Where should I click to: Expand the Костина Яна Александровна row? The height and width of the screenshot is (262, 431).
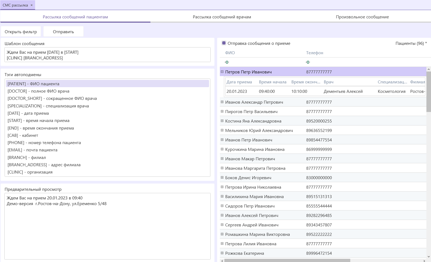[x=222, y=121]
